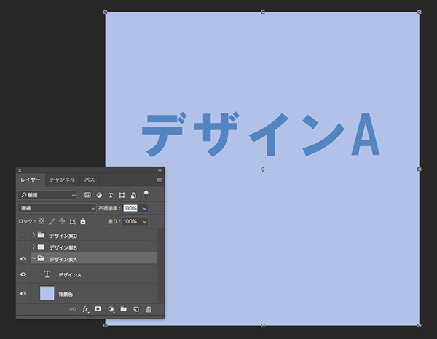Click the デザイン案C folder icon
This screenshot has height=339, width=437.
pyautogui.click(x=42, y=235)
